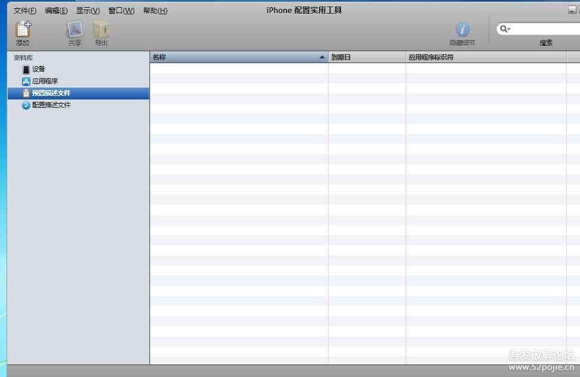This screenshot has height=377, width=580.
Task: Select 设备 in the library sidebar
Action: 79,69
